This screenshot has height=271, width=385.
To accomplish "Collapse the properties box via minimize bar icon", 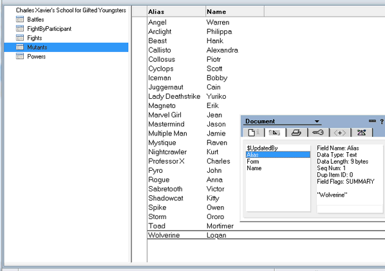I will 372,121.
